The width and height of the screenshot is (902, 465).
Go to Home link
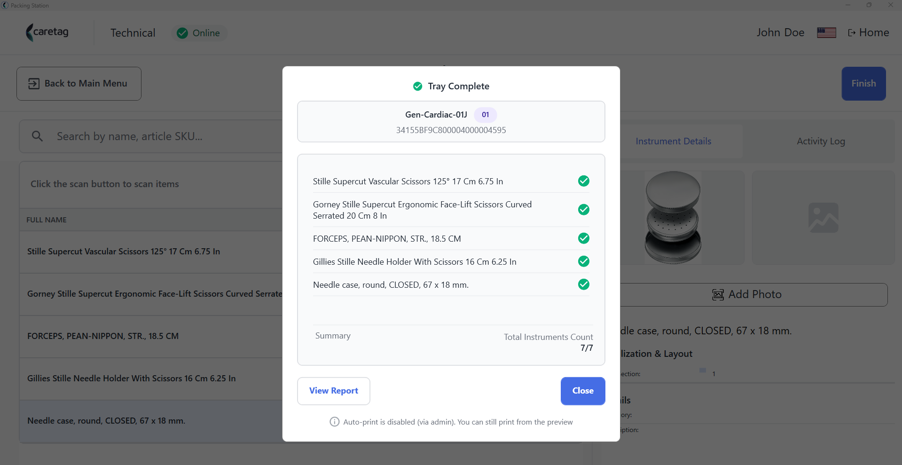pyautogui.click(x=869, y=32)
